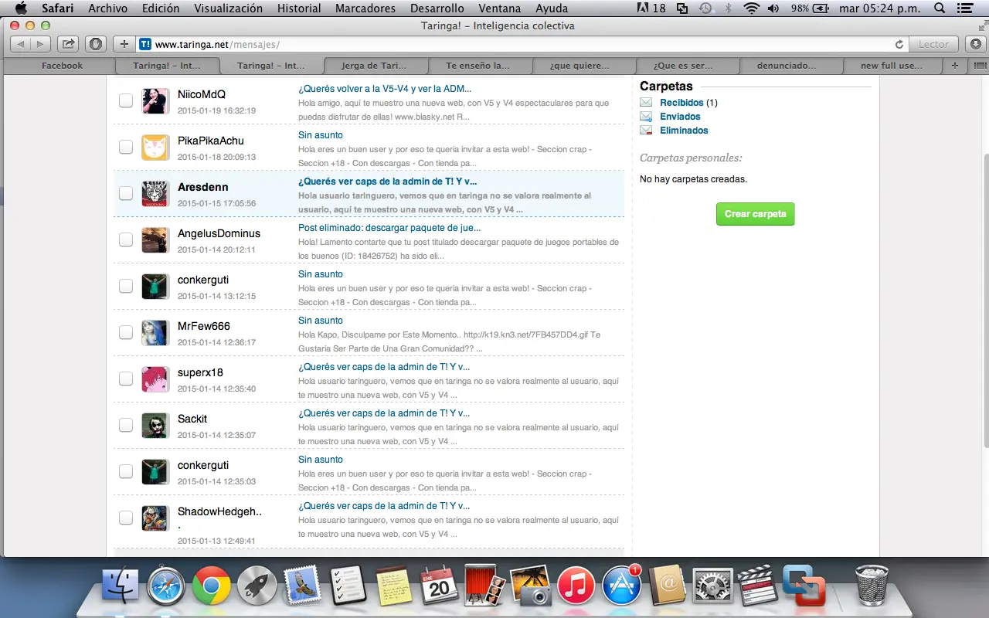989x618 pixels.
Task: Open the Trash in the dock
Action: (x=872, y=585)
